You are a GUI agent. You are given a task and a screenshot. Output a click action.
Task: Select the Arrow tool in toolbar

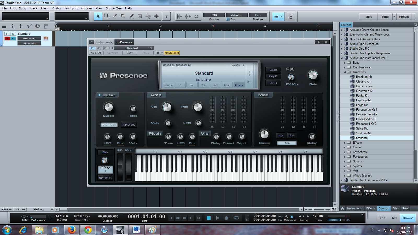click(98, 16)
